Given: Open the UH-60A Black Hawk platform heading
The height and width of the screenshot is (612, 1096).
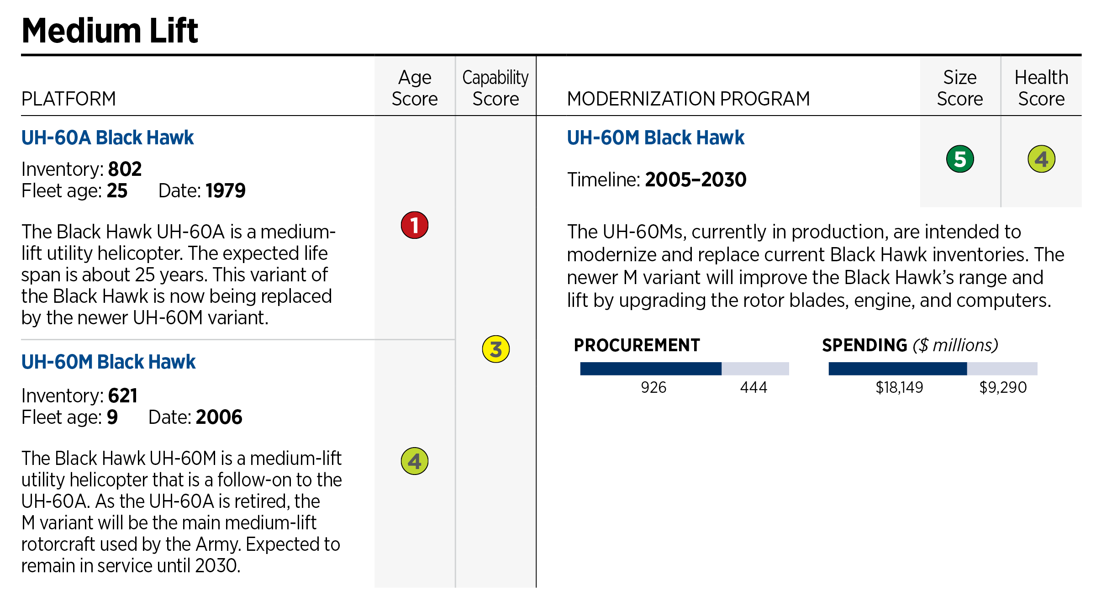Looking at the screenshot, I should tap(107, 137).
